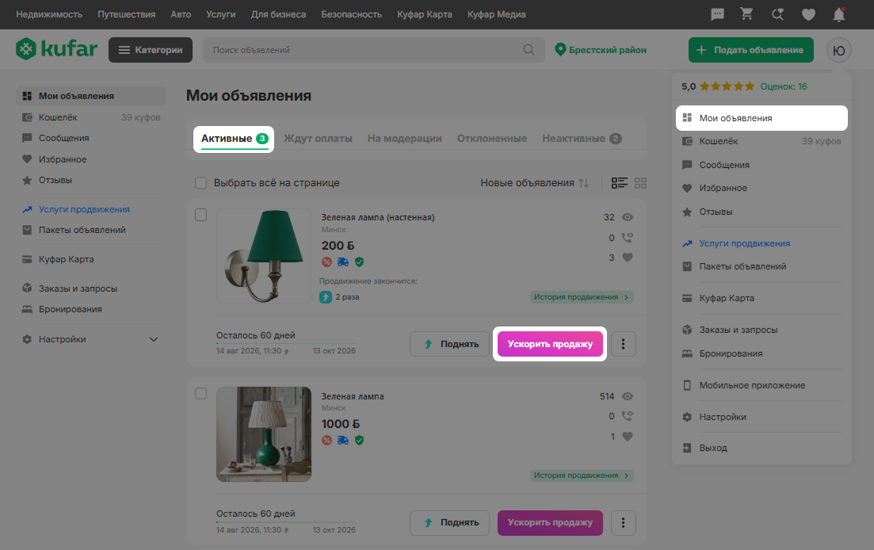Screen dimensions: 874x550
Task: Click 'Зеленая лампа (настенная)' listing title
Action: (x=378, y=217)
